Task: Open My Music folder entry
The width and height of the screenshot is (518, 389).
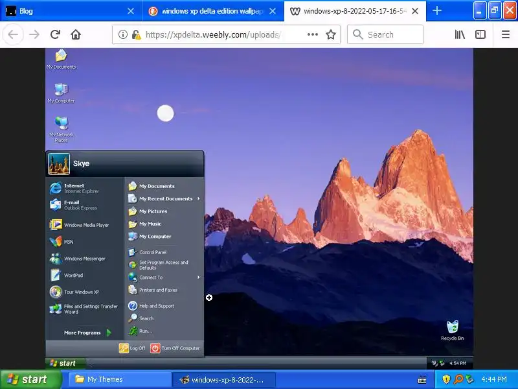Action: tap(164, 224)
